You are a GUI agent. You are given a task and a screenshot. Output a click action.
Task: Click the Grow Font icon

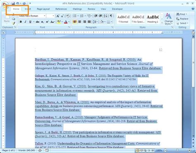pos(58,16)
